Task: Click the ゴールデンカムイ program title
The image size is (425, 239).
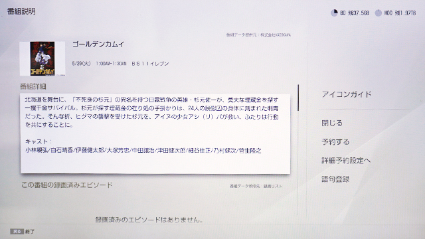Action: pos(98,44)
